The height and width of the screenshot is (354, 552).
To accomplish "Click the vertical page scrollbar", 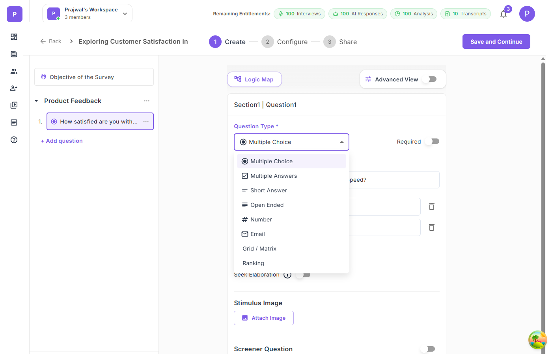I will [x=543, y=197].
